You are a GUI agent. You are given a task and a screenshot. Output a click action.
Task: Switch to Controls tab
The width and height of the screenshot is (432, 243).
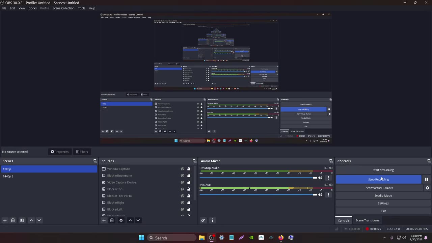tap(344, 220)
